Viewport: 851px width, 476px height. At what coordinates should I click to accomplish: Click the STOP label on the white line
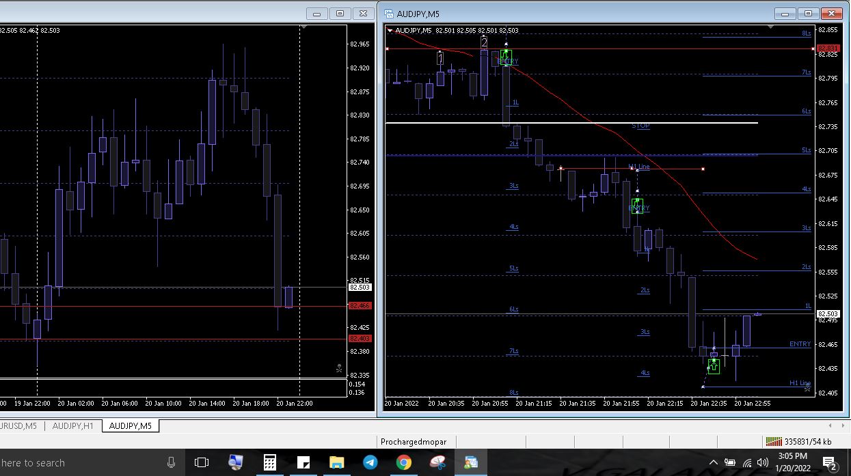640,126
